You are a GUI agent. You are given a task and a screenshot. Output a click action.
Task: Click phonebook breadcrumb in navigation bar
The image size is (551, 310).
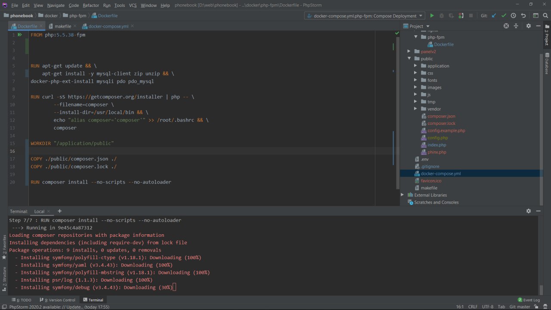point(19,15)
